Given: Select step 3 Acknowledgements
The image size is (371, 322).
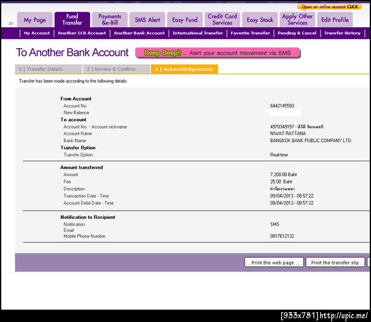Looking at the screenshot, I should pyautogui.click(x=184, y=69).
